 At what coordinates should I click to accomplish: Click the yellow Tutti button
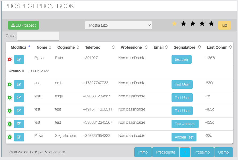(224, 25)
